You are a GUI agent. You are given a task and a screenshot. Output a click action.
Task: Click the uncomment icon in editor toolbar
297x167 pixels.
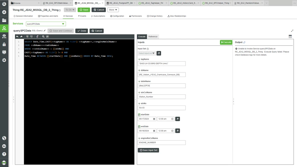32,37
